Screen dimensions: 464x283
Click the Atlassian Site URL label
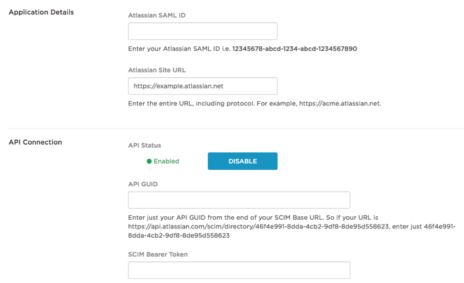point(157,70)
